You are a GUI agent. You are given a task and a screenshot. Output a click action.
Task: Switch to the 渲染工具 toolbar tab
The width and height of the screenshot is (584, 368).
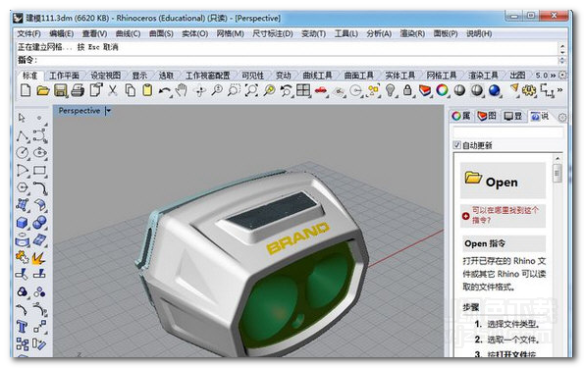[x=484, y=76]
